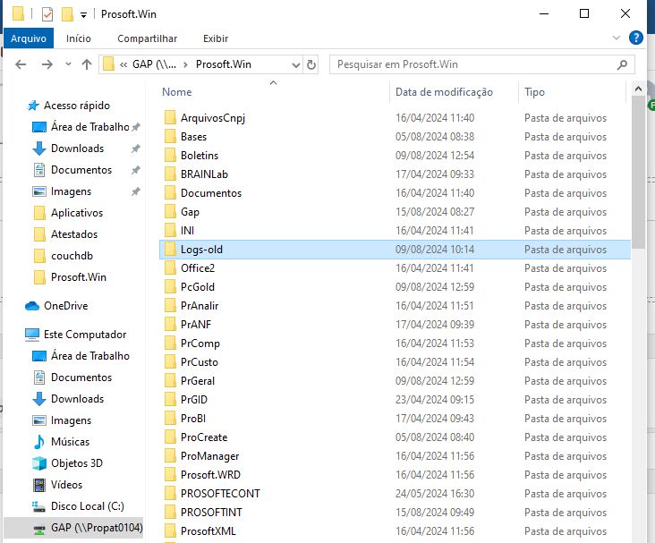Select the ProManager folder
Image resolution: width=655 pixels, height=543 pixels.
[209, 456]
